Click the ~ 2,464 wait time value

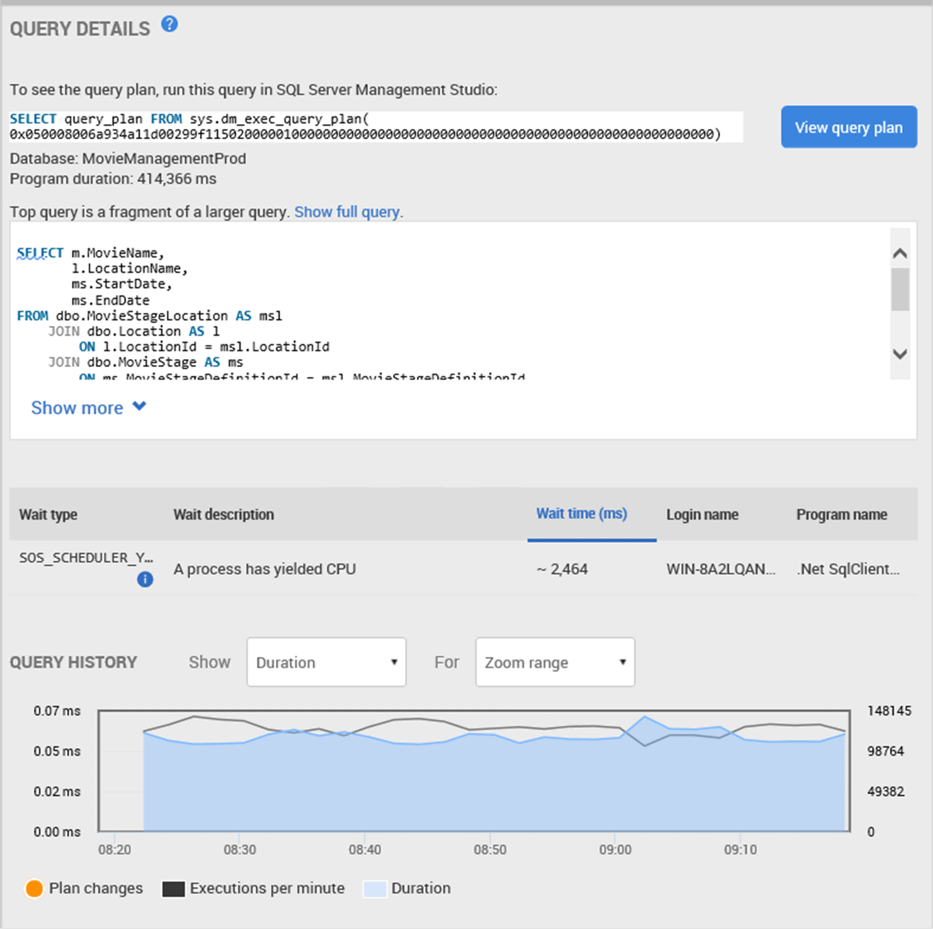click(562, 569)
